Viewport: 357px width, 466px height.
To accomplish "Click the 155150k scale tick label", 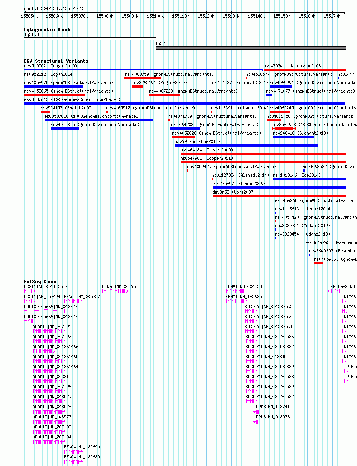I will (282, 16).
